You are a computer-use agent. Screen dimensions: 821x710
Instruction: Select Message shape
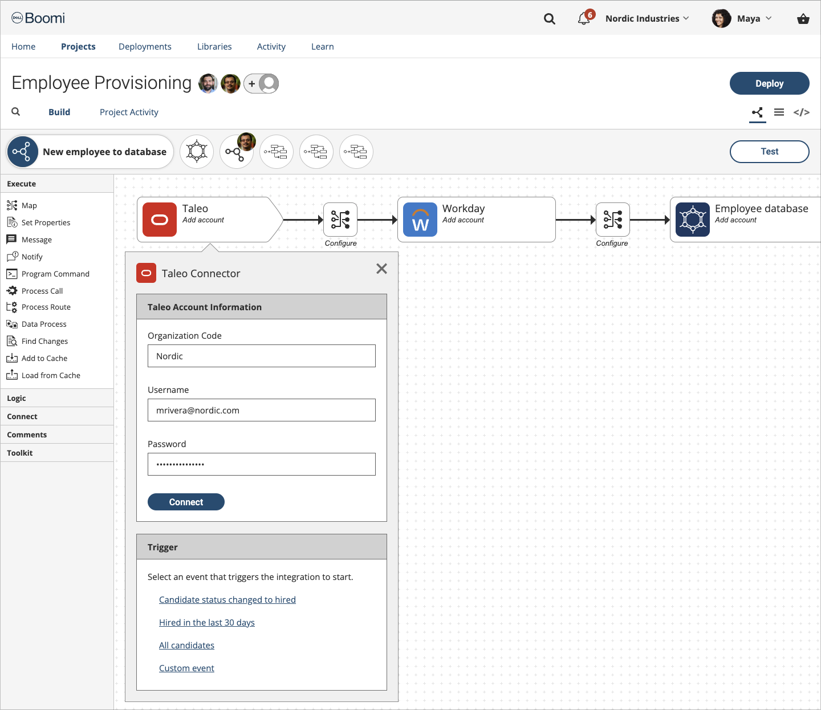29,240
